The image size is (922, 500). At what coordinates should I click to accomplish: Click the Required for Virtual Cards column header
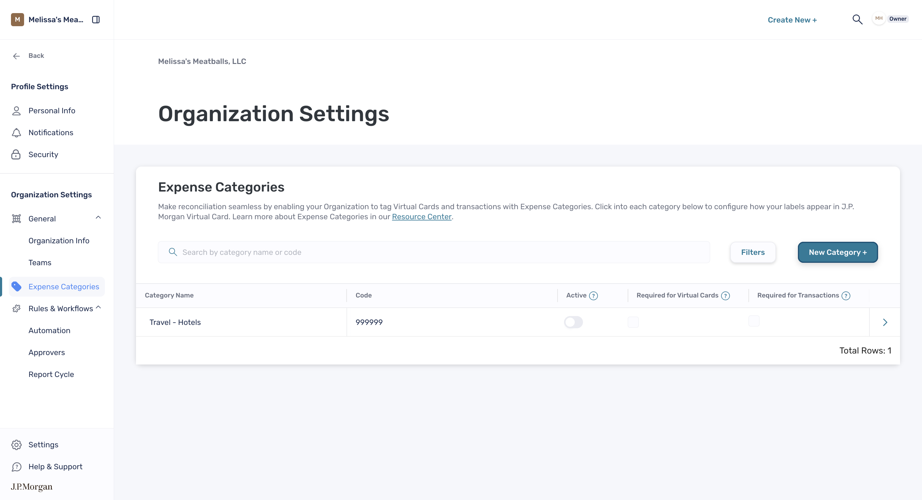pyautogui.click(x=677, y=296)
